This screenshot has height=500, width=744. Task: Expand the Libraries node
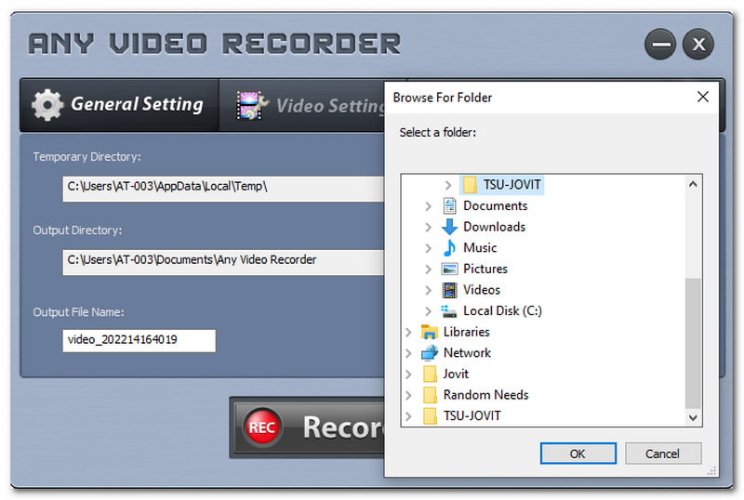[x=408, y=332]
